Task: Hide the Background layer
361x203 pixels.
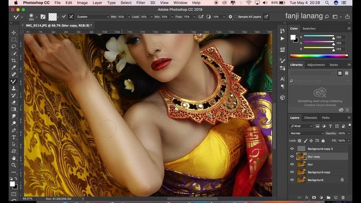Action: pyautogui.click(x=292, y=180)
